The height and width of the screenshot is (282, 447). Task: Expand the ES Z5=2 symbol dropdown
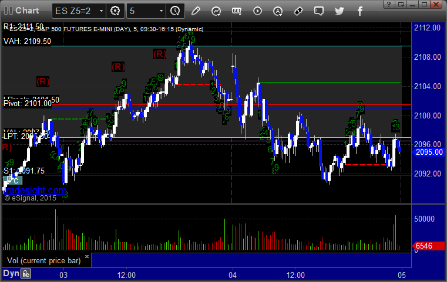point(101,11)
